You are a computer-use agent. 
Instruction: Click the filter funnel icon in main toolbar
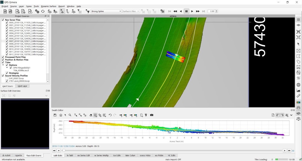88,11
